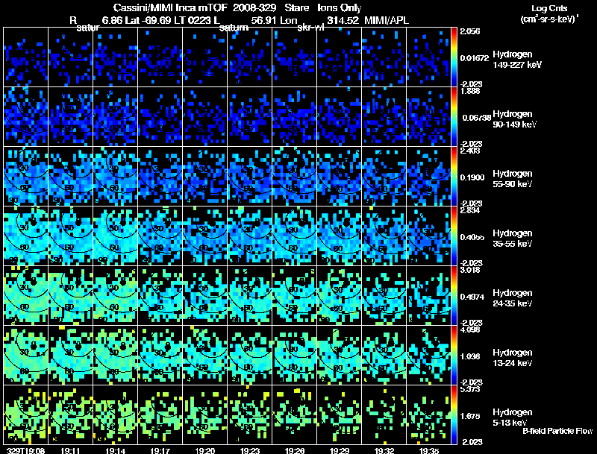Select the 35-55 keV panel at 329T19:08
The width and height of the screenshot is (597, 454).
click(x=26, y=236)
